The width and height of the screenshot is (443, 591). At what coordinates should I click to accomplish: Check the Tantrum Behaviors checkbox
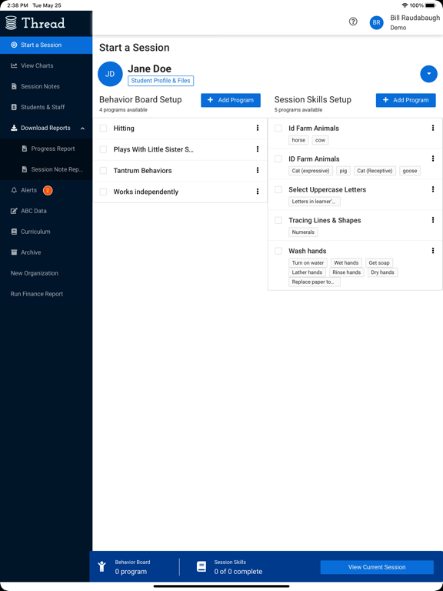pyautogui.click(x=103, y=170)
